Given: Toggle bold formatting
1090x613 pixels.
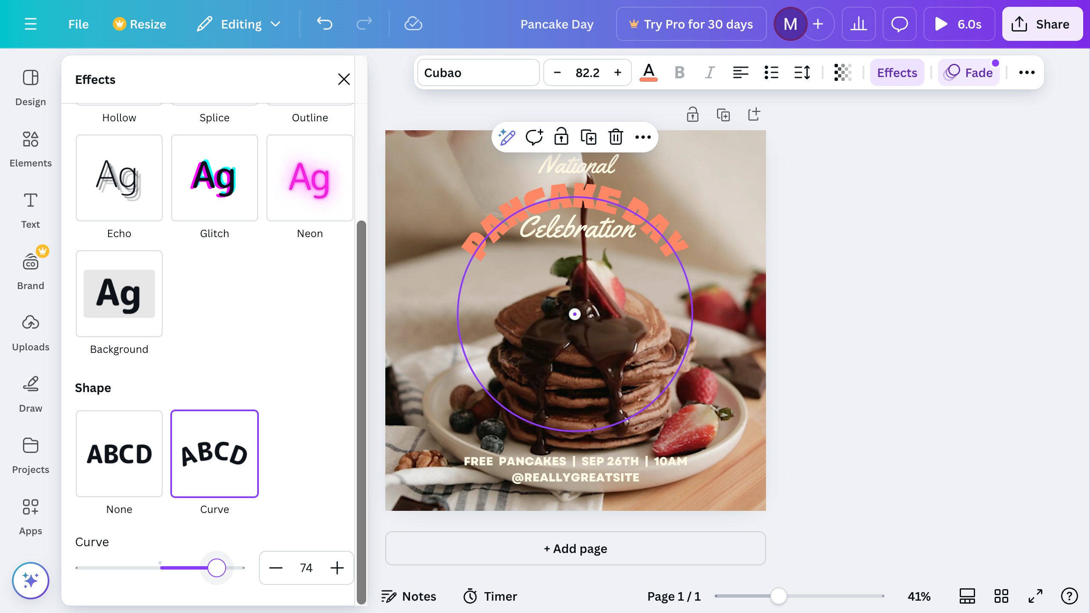Looking at the screenshot, I should point(680,73).
